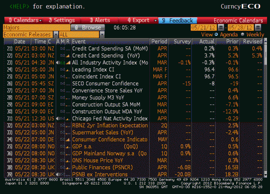Click envelope icon for Money Supply M3 YoY
Screen dimensions: 270x194
coord(63,97)
